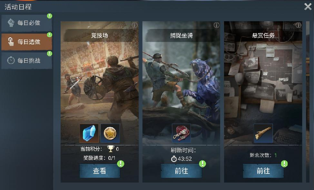Click 前往 button for 捕捉坐骑
Screen dimensions: 314x190
click(181, 171)
